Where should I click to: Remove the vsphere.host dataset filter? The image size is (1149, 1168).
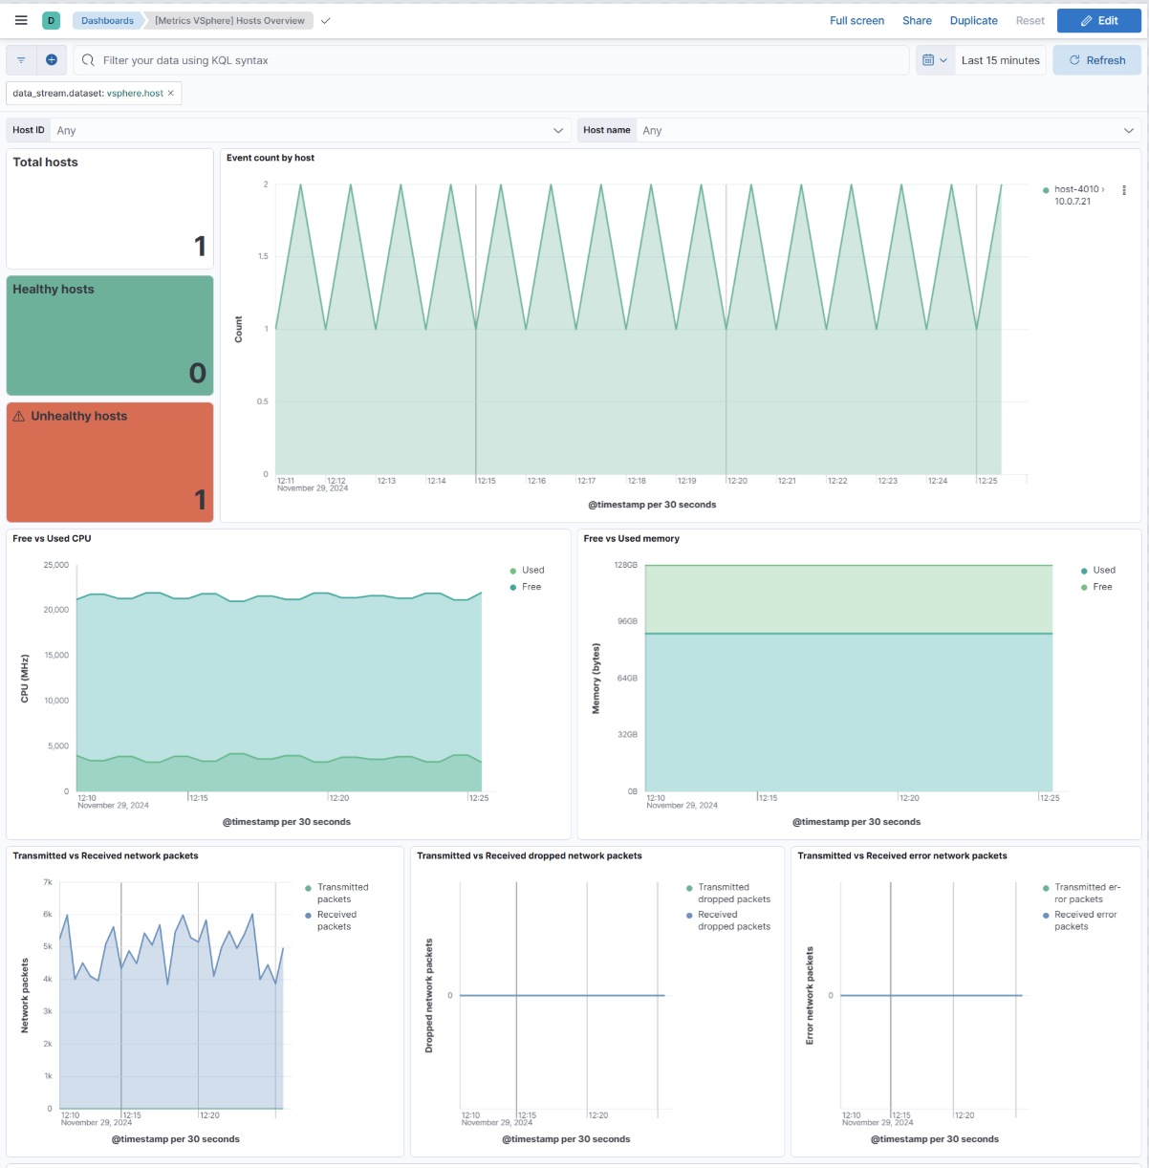click(x=171, y=94)
